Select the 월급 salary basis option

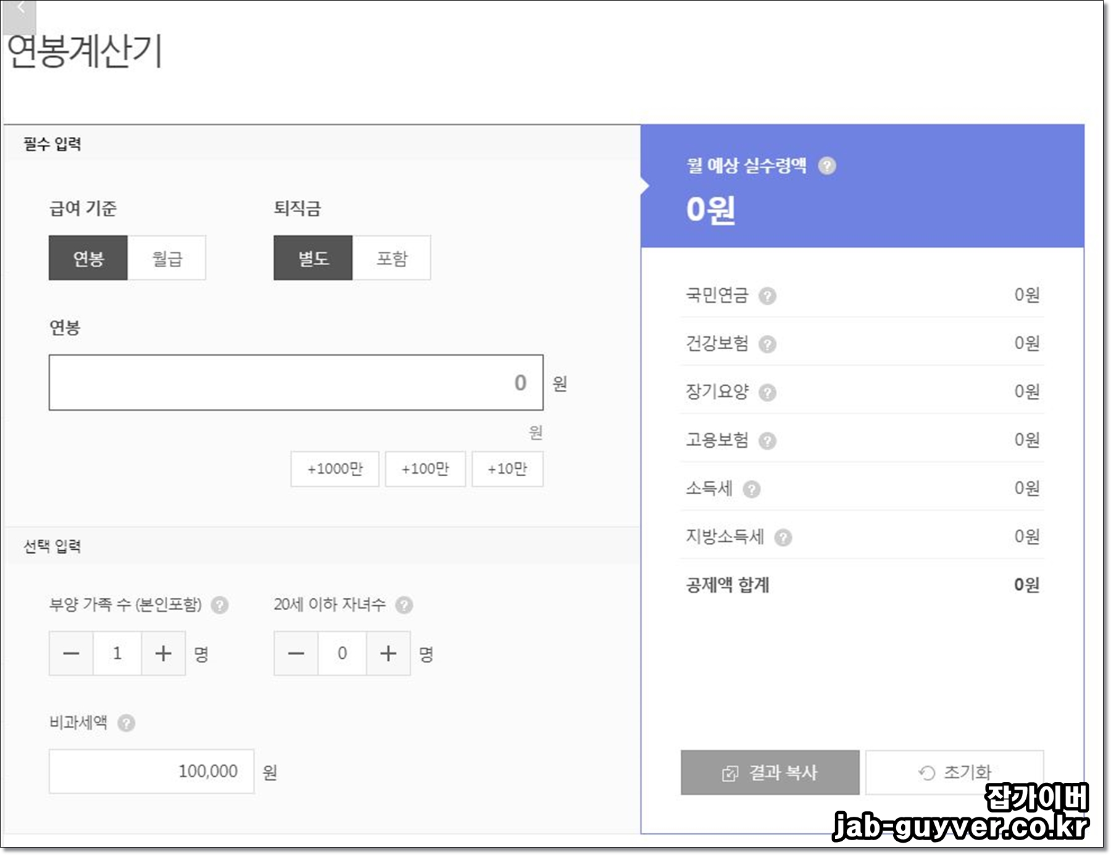166,258
